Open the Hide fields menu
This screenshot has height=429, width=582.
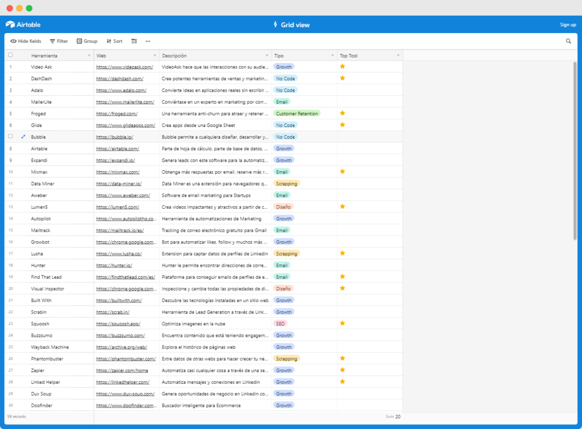(25, 41)
